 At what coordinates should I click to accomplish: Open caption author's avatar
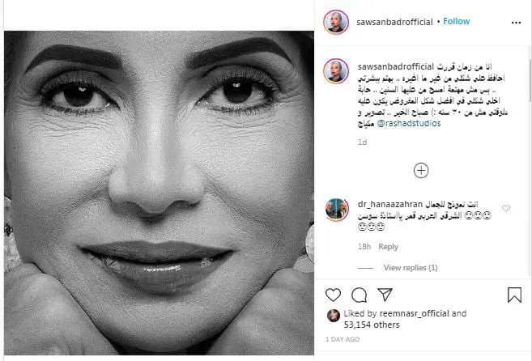[x=336, y=71]
